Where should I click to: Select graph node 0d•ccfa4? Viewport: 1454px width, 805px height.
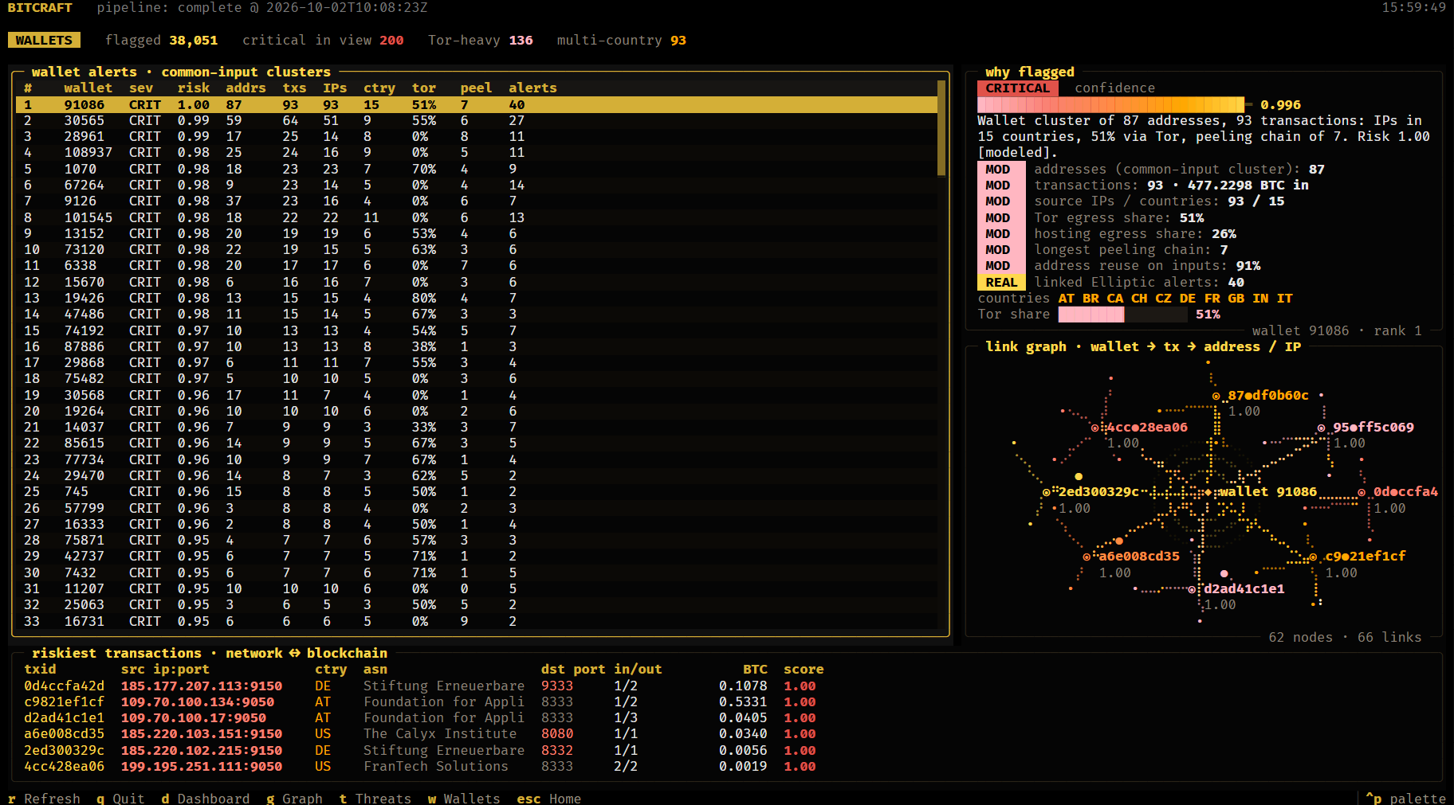pyautogui.click(x=1398, y=491)
